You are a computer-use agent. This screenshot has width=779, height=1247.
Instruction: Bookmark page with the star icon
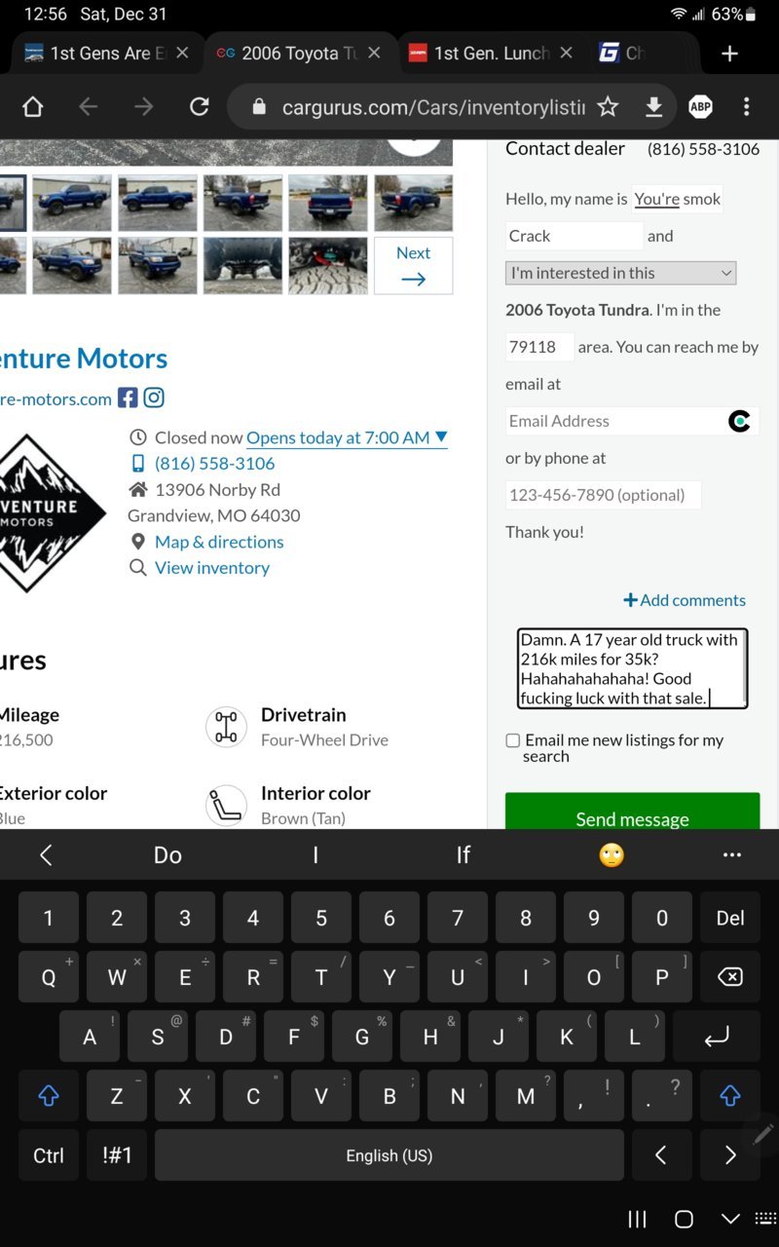pyautogui.click(x=608, y=107)
